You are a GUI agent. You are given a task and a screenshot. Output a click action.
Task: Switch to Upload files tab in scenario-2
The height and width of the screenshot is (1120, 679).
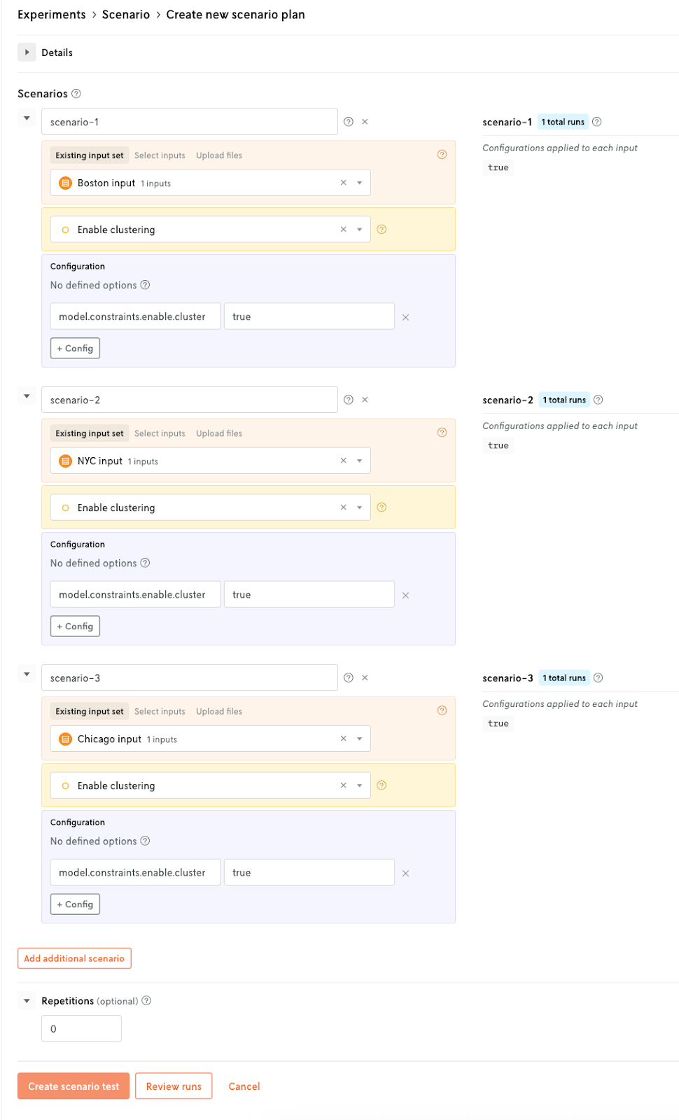[x=219, y=433]
